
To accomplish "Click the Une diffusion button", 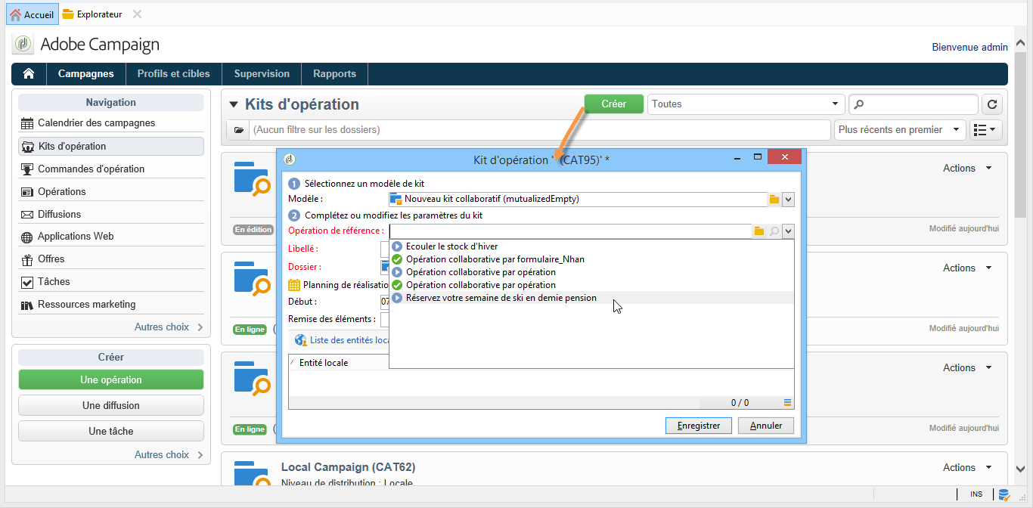I will coord(111,405).
